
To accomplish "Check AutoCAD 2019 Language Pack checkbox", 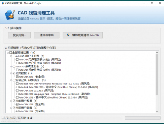I will point(17,94).
